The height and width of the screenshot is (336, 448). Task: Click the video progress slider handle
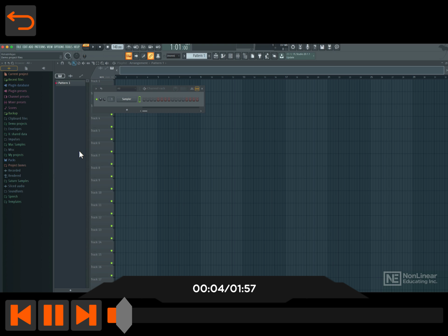tap(124, 315)
